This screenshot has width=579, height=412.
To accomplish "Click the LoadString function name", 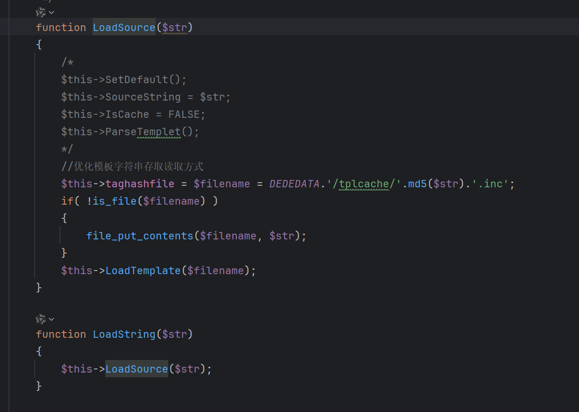I will tap(124, 334).
